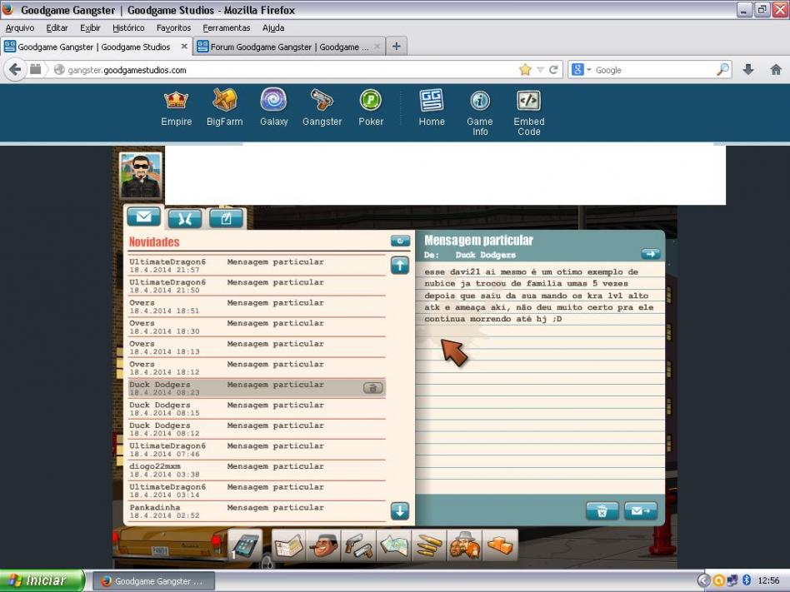Expand the URL history dropdown arrow
The image size is (790, 592).
pos(540,69)
